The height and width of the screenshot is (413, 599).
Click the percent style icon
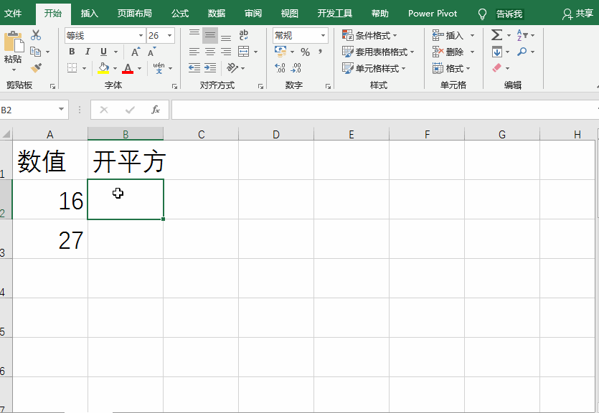305,52
